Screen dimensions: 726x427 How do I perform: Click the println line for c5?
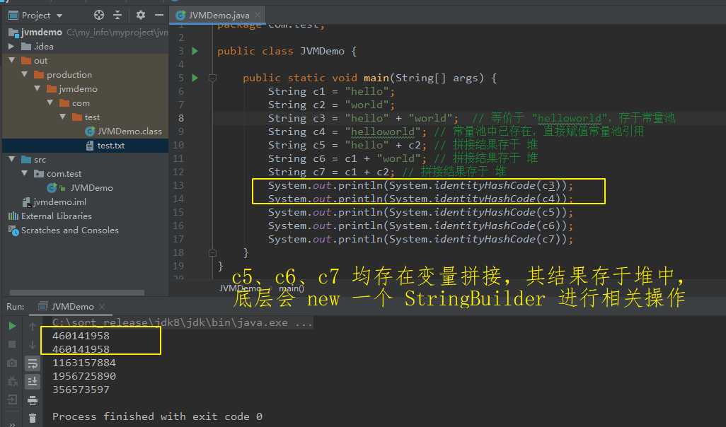click(420, 212)
